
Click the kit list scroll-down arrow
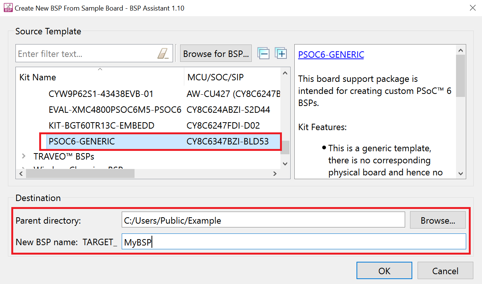285,164
